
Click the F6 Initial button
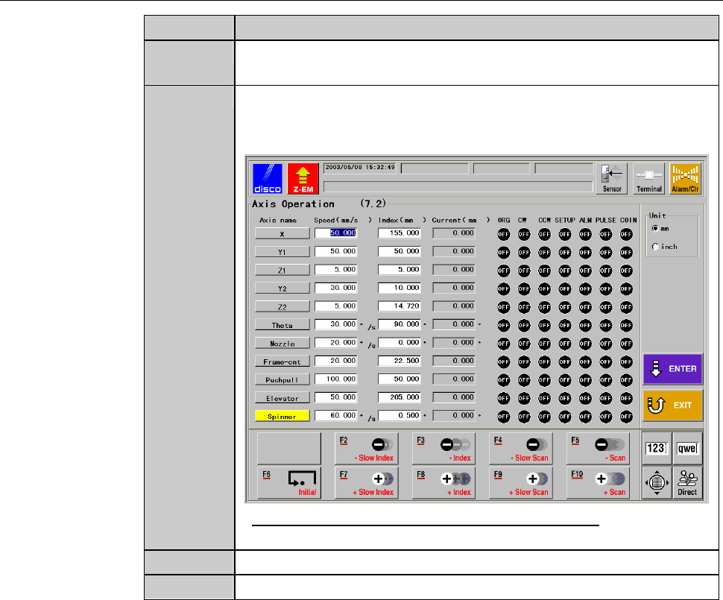pos(289,483)
